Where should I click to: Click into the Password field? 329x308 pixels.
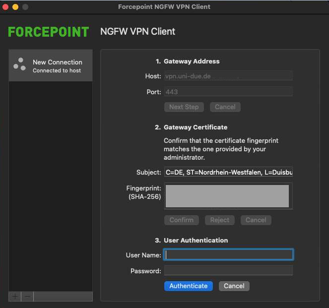click(x=228, y=270)
